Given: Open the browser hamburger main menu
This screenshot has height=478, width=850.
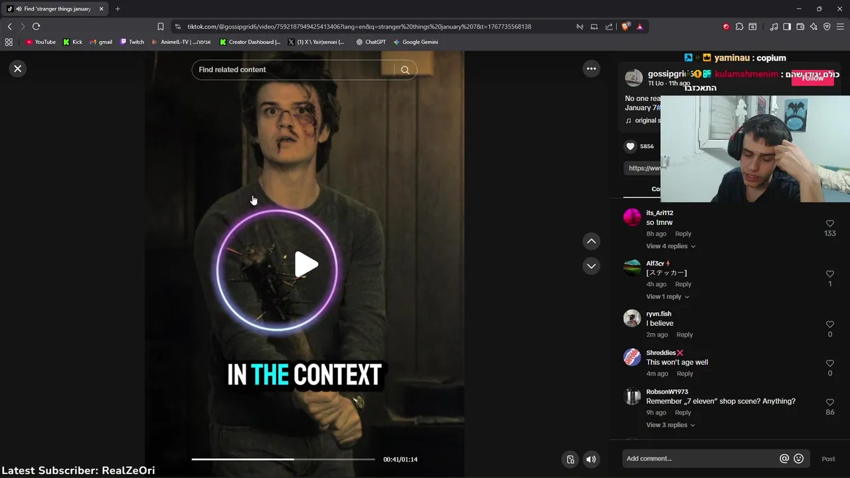Looking at the screenshot, I should point(841,27).
